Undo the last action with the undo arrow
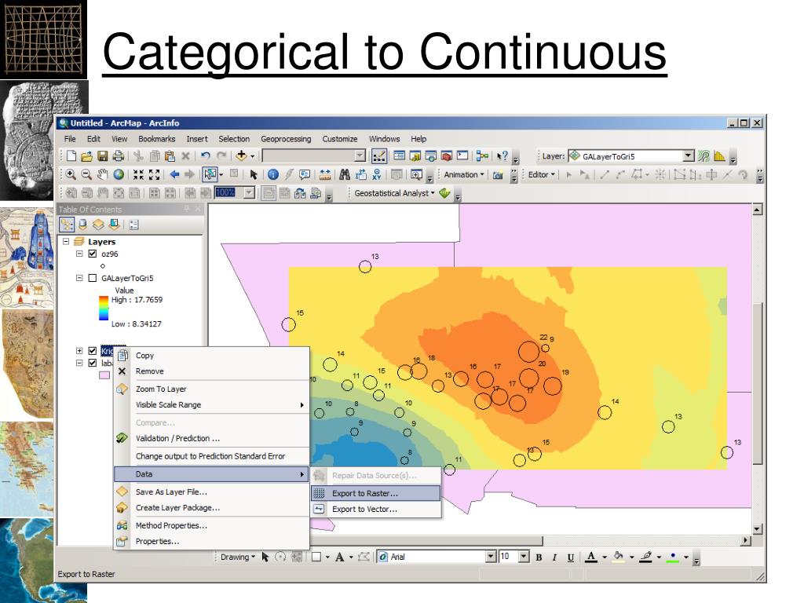Image resolution: width=804 pixels, height=603 pixels. tap(206, 156)
